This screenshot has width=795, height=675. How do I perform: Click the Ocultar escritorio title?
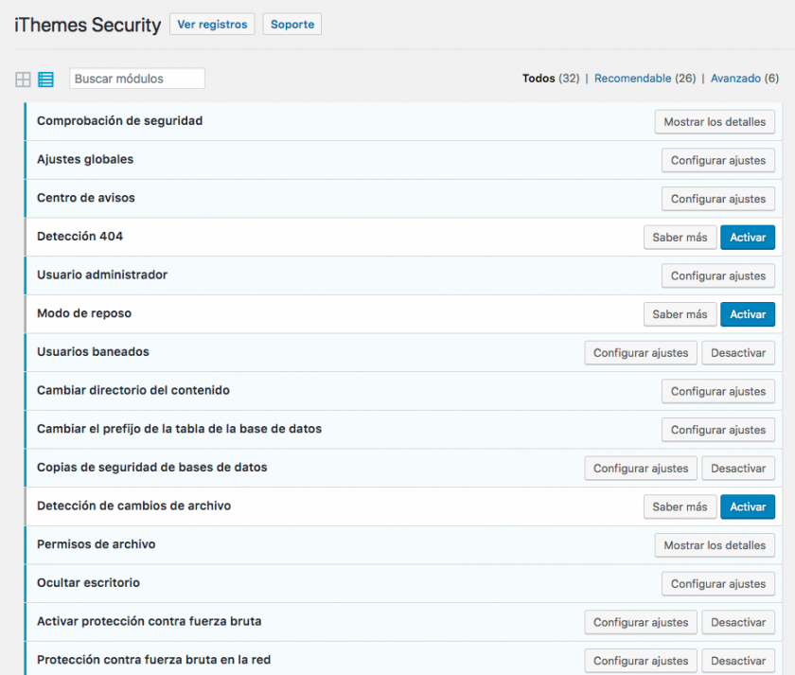(x=88, y=583)
